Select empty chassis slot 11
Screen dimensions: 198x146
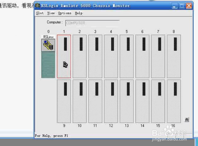[x=95, y=101]
